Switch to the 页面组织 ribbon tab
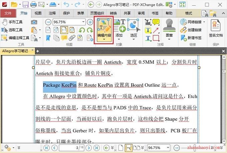 click(x=97, y=13)
